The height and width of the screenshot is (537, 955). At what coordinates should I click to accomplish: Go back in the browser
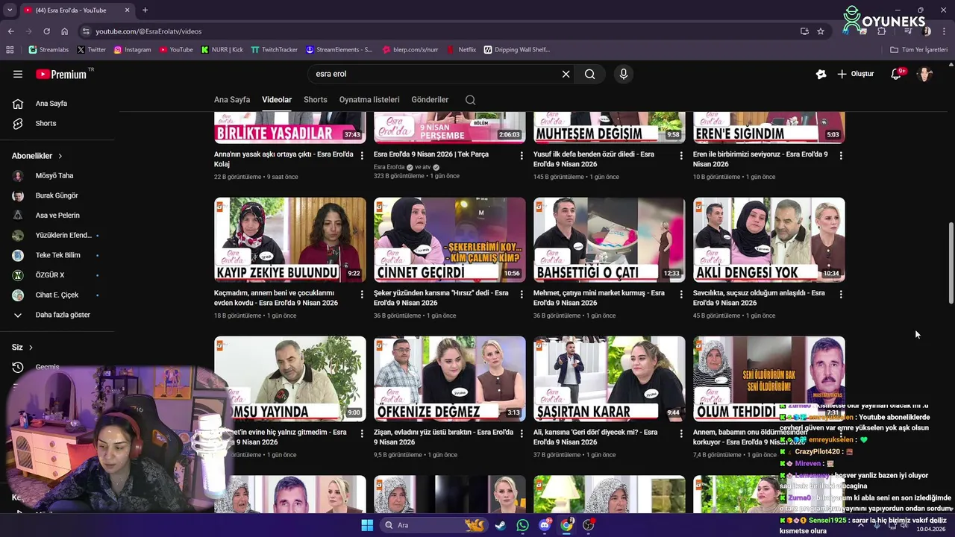click(10, 31)
